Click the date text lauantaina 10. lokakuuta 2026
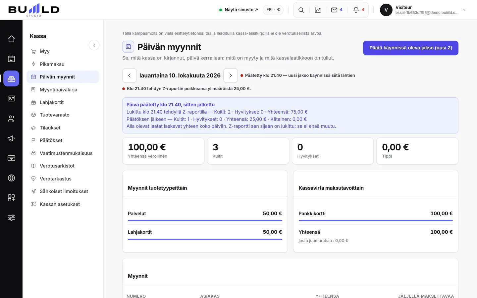477x298 pixels. (180, 75)
